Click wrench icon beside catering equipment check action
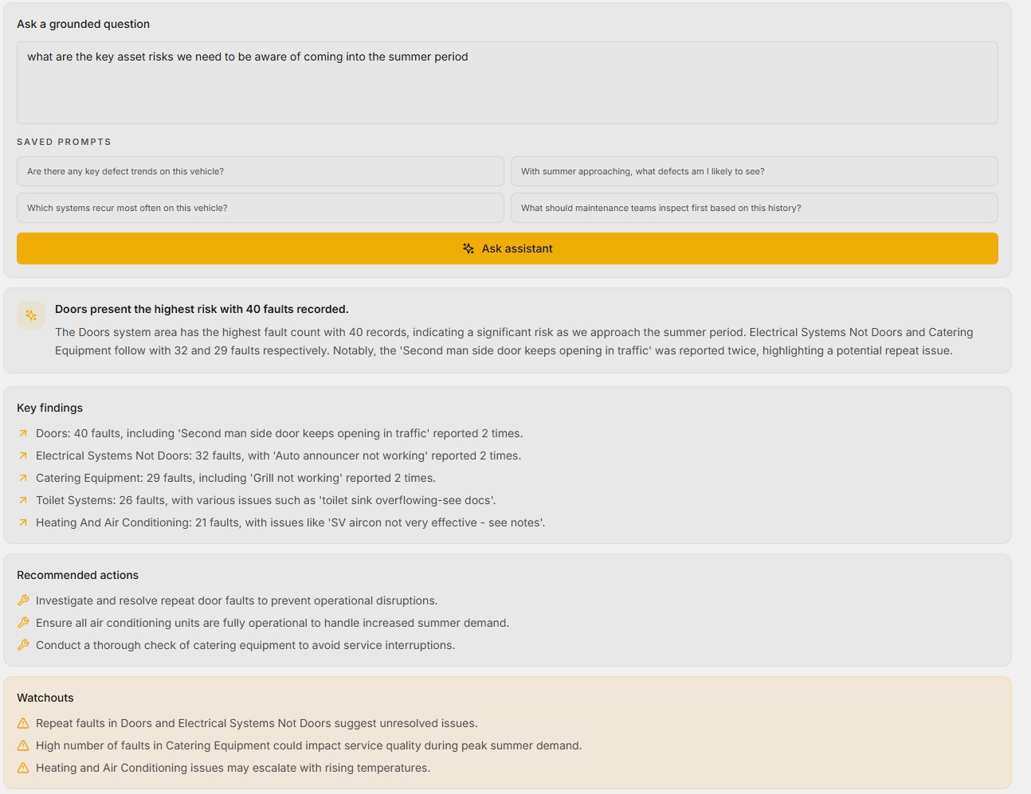Image resolution: width=1031 pixels, height=794 pixels. tap(23, 645)
